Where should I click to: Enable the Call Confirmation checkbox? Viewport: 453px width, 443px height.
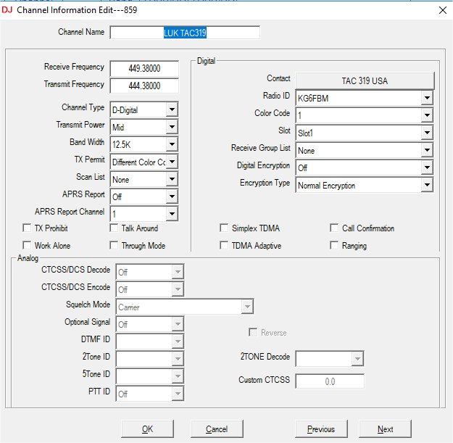[x=334, y=228]
